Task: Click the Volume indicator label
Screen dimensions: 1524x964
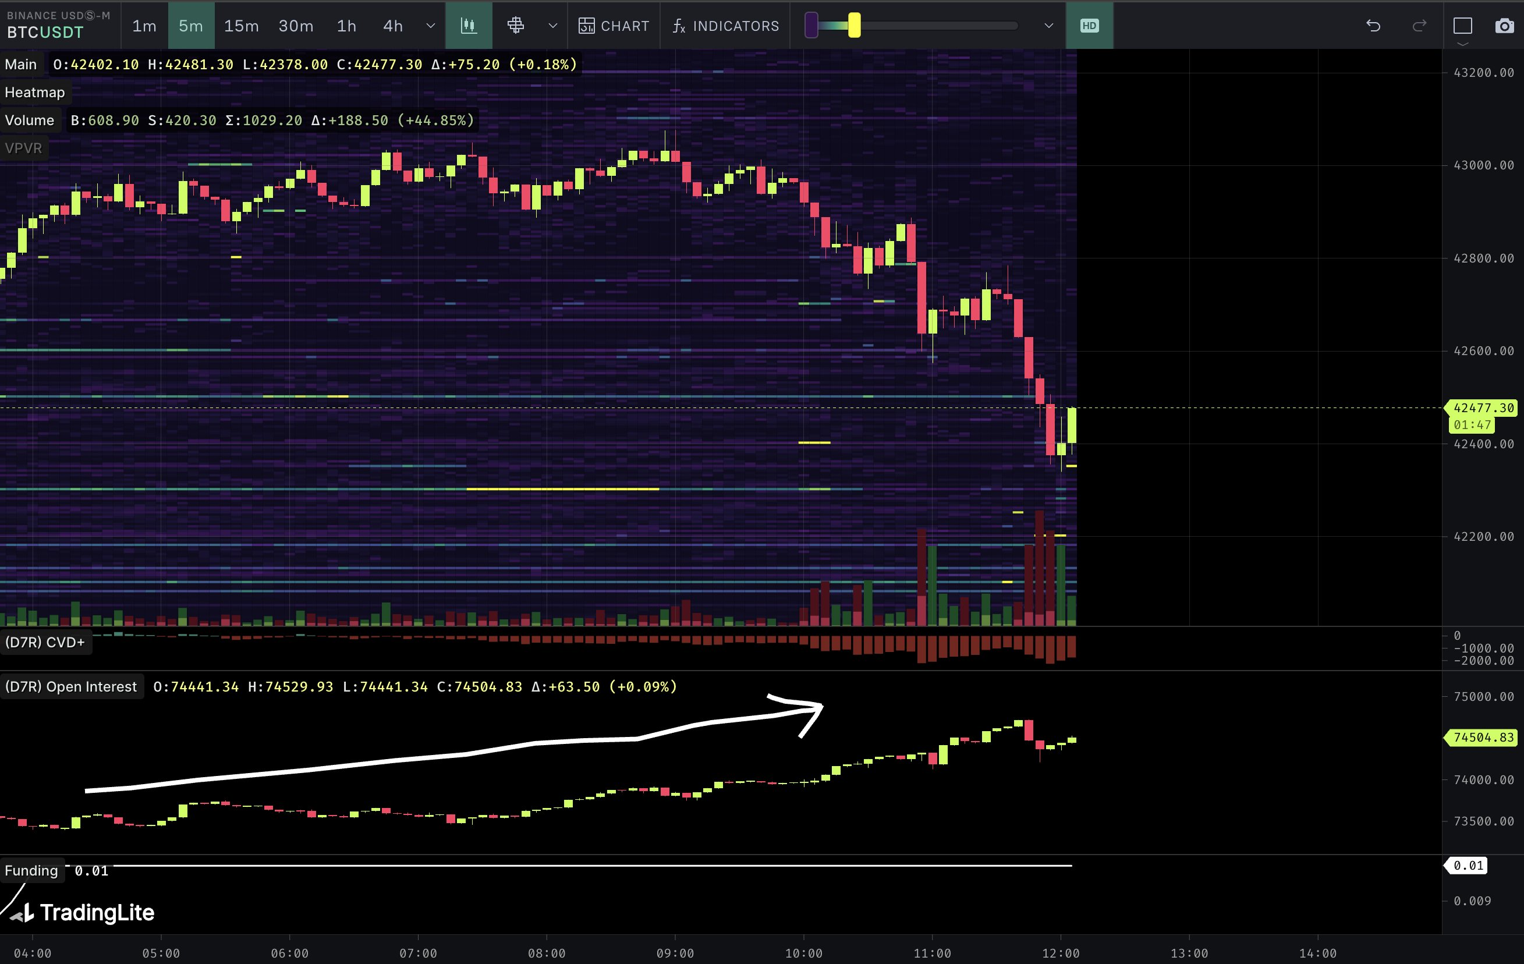Action: click(29, 120)
